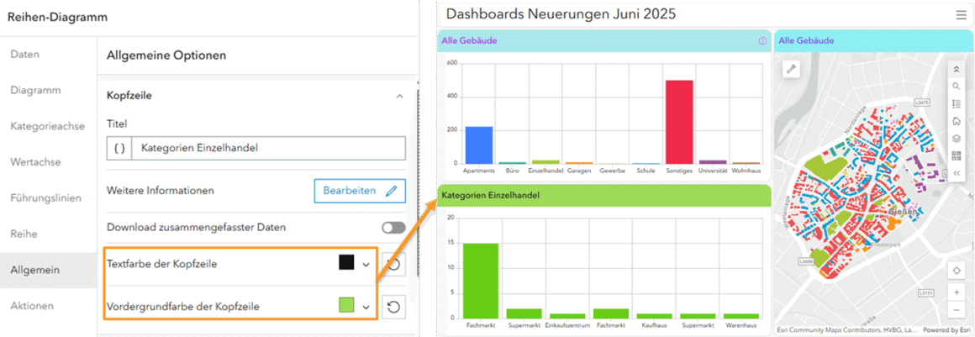Go to map default home extent
This screenshot has height=337, width=975.
[957, 121]
